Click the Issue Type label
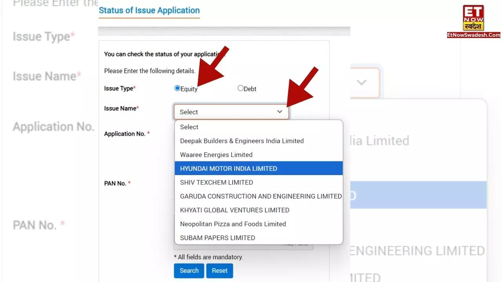 (x=120, y=89)
